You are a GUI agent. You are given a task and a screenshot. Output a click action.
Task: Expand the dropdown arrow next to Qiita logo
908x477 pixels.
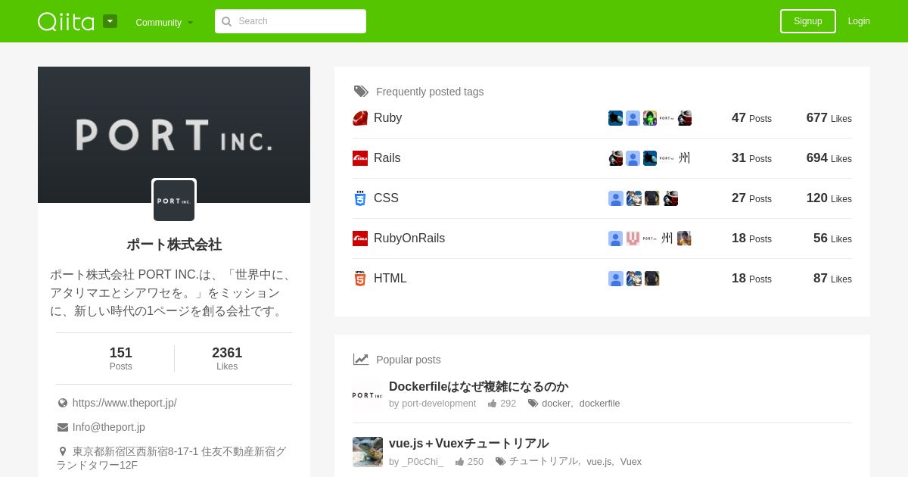pyautogui.click(x=110, y=21)
